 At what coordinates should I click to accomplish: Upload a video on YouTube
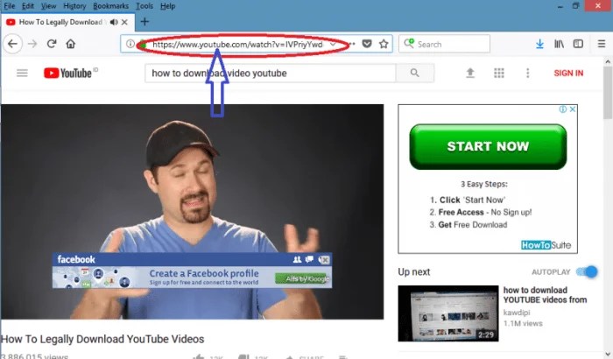point(470,74)
